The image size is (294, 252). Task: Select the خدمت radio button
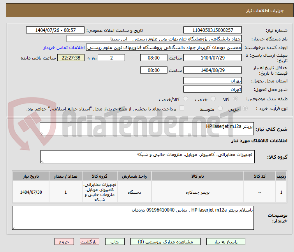coord(213,99)
